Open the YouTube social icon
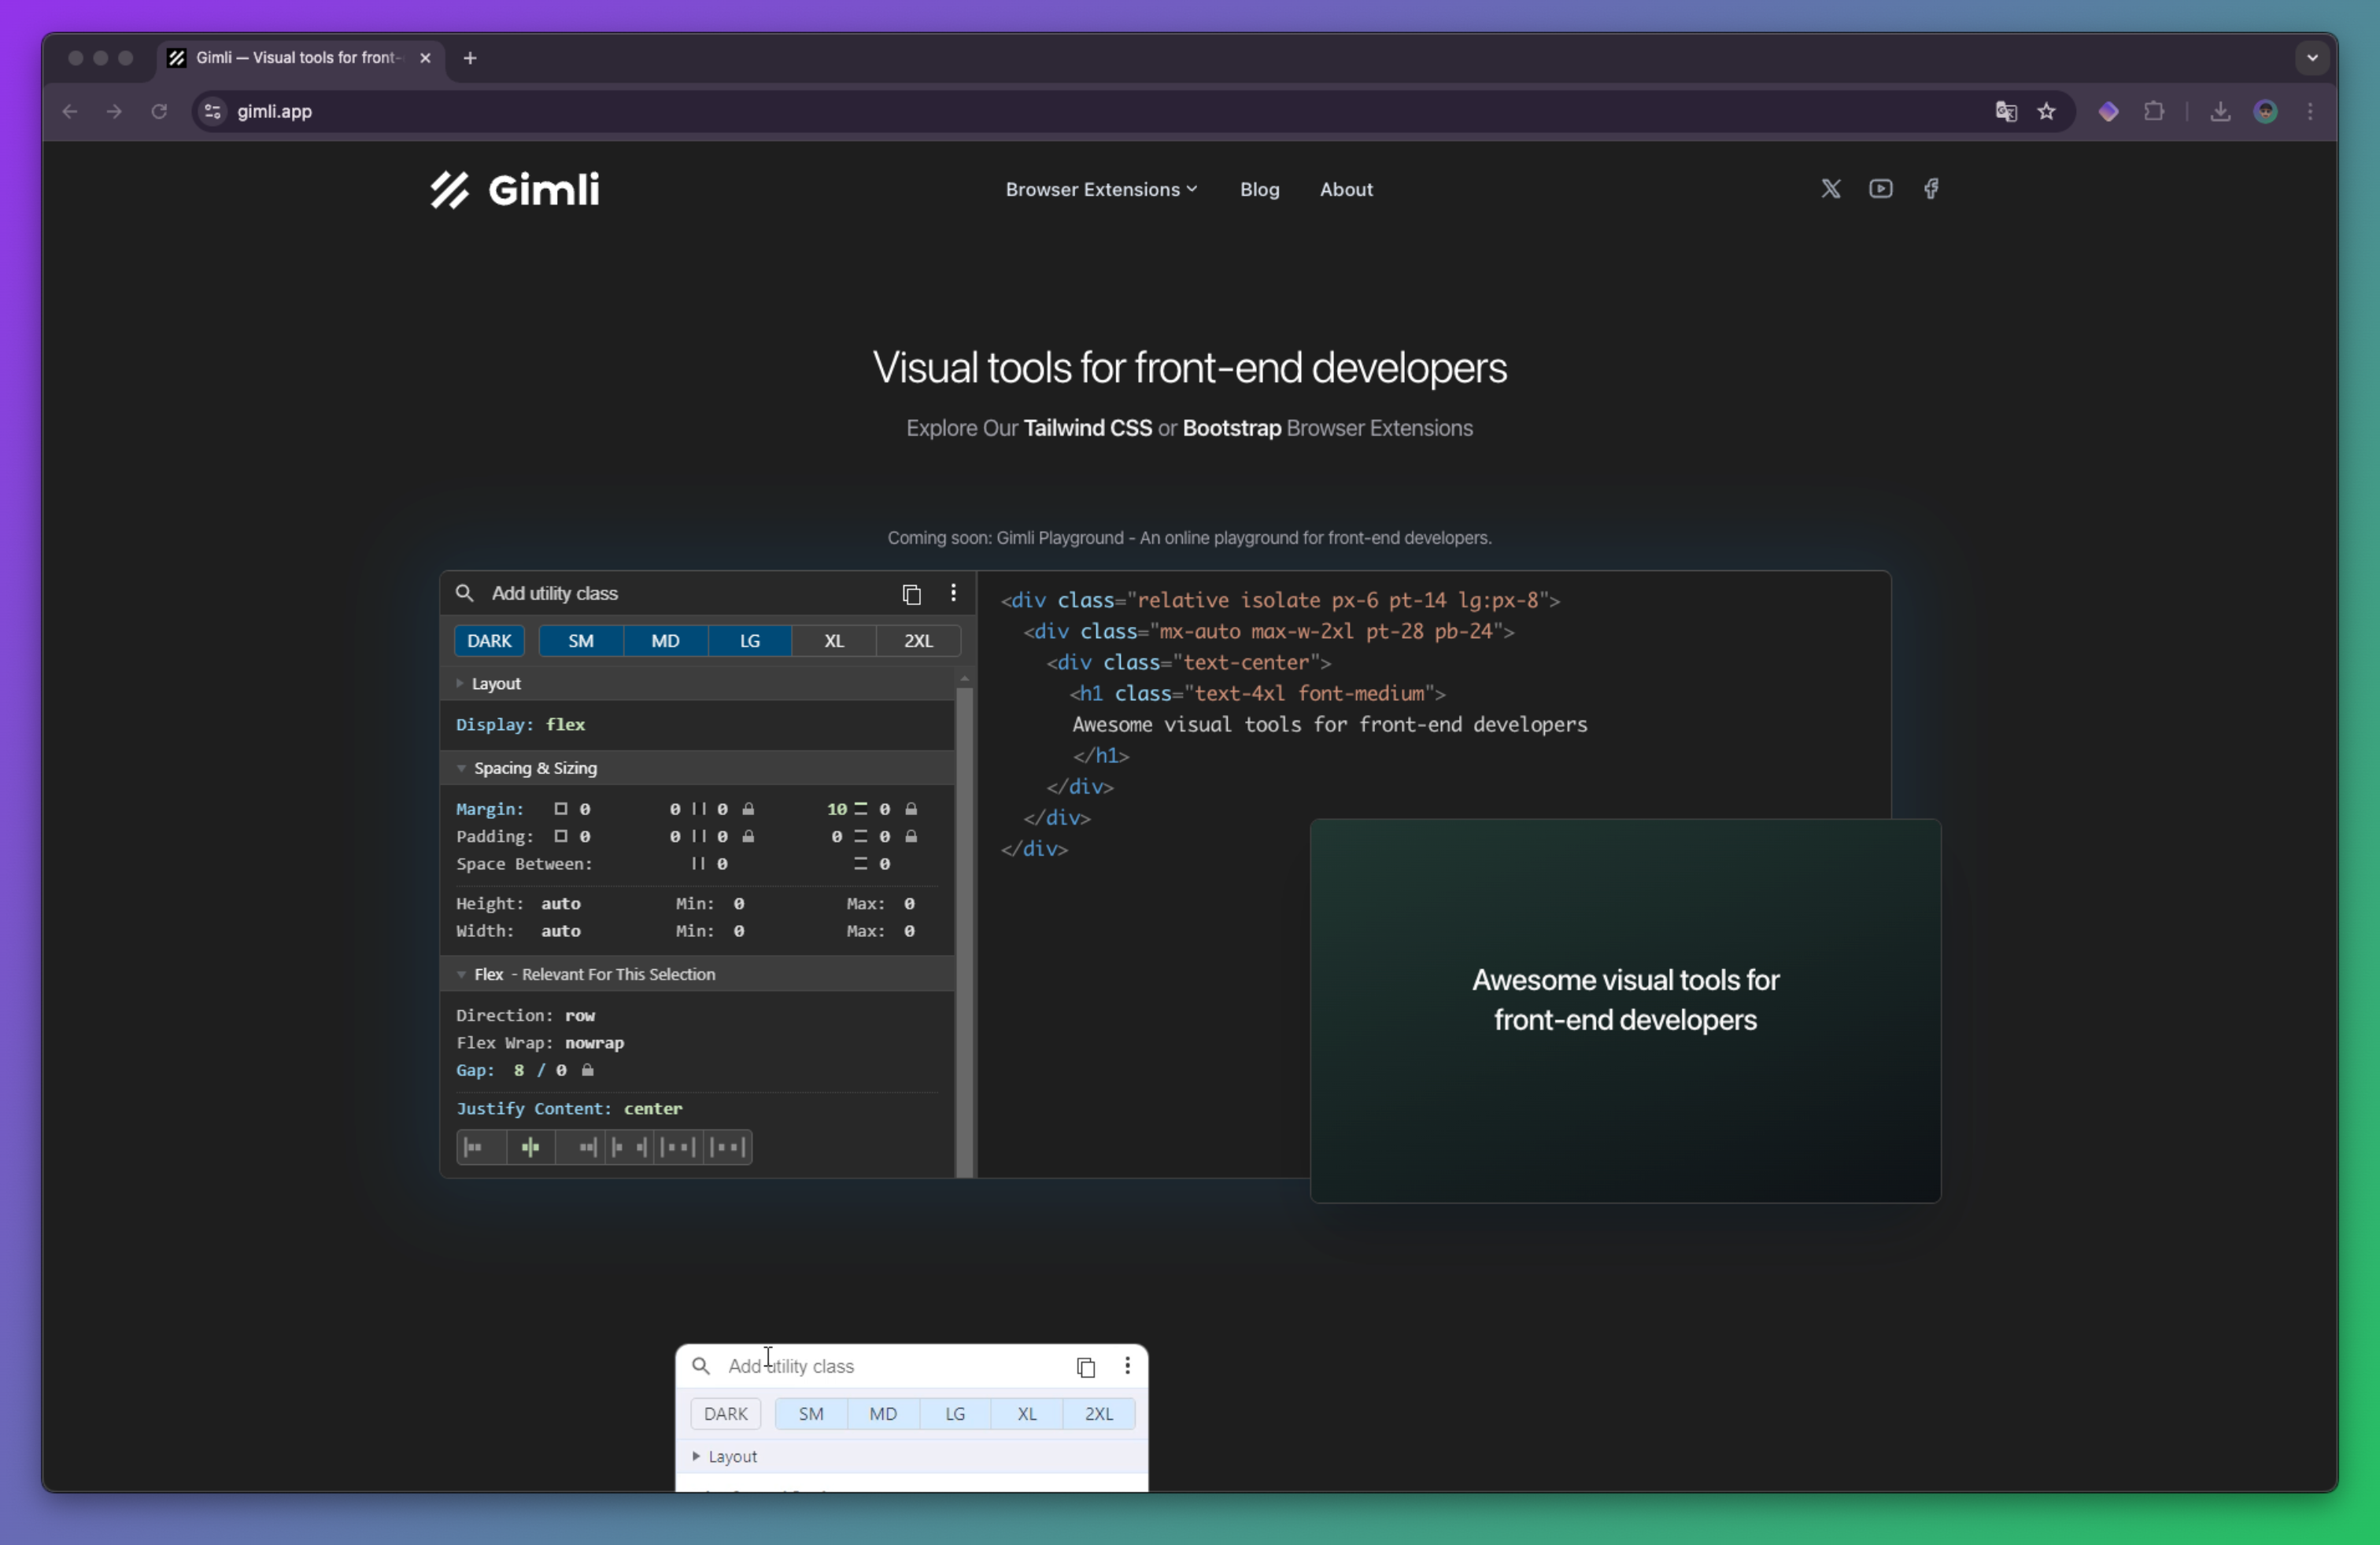 click(x=1880, y=189)
